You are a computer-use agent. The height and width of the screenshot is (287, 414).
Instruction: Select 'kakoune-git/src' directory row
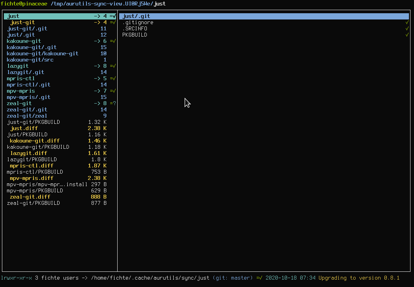point(60,60)
